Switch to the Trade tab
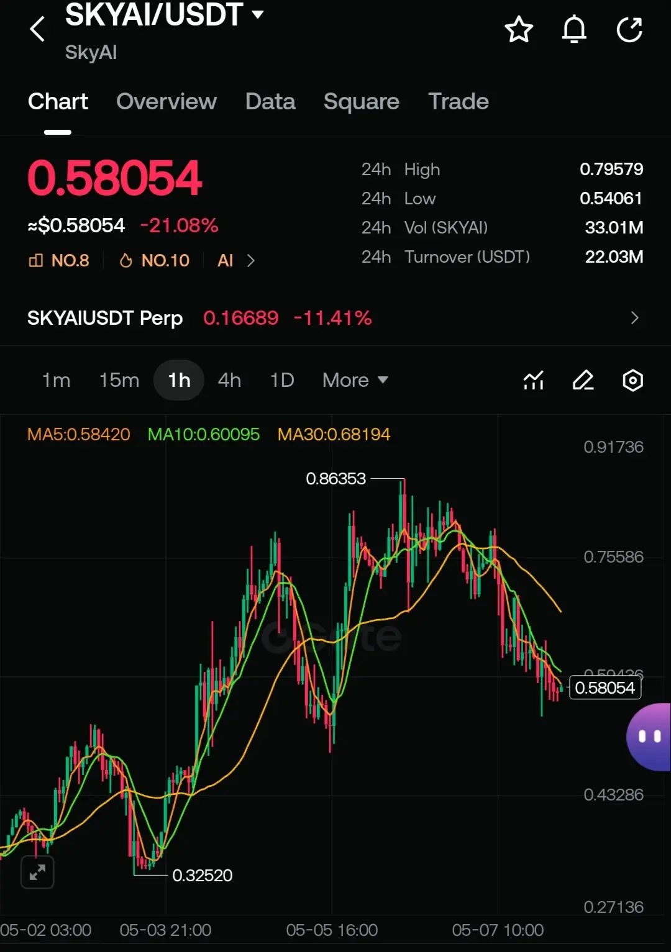The height and width of the screenshot is (952, 671). pyautogui.click(x=459, y=101)
